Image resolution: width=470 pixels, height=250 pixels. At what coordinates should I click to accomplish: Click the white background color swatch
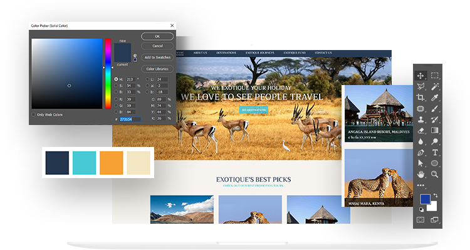[x=434, y=207]
